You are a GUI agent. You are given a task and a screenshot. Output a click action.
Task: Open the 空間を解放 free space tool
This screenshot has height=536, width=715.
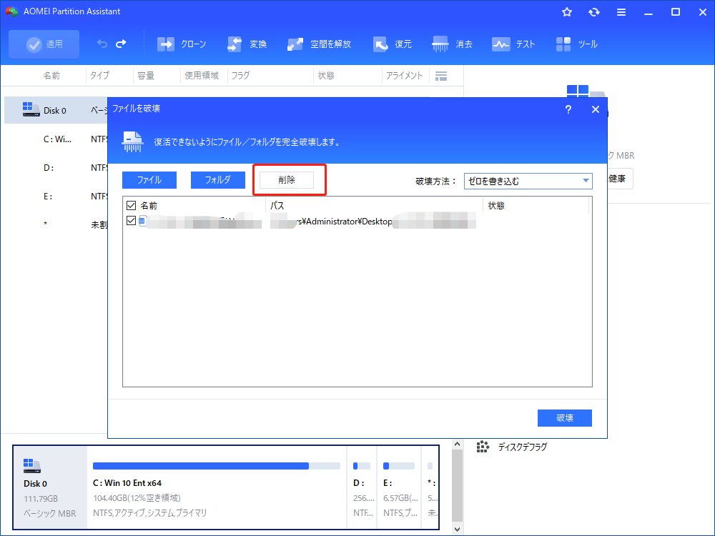click(x=319, y=44)
